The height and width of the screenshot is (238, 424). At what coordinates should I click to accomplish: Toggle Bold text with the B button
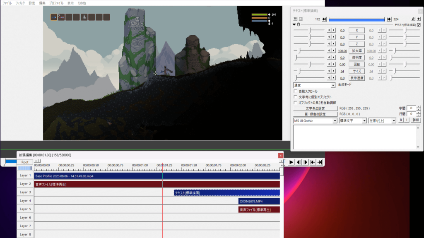click(401, 120)
